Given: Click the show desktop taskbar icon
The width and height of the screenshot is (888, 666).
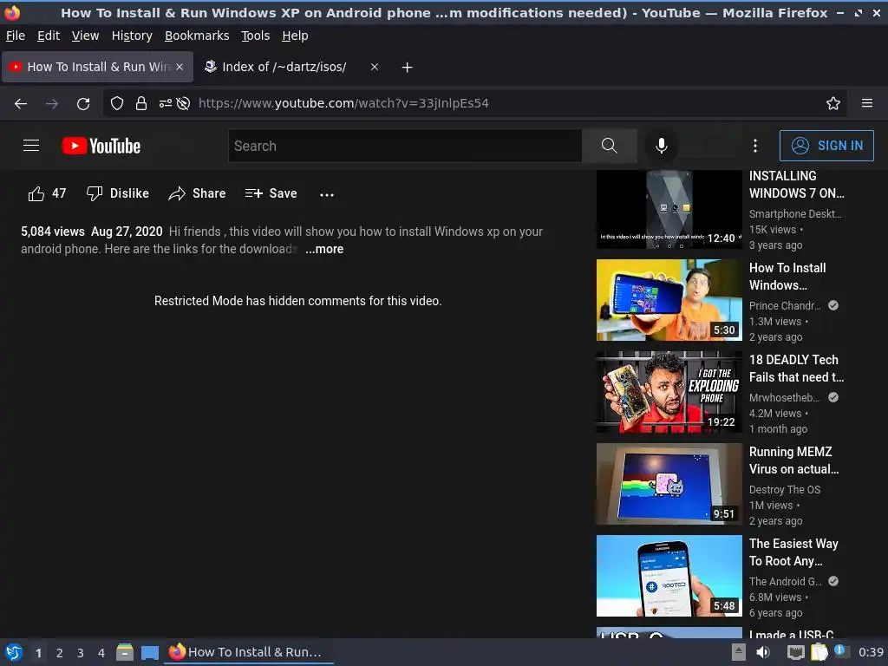Looking at the screenshot, I should [149, 652].
